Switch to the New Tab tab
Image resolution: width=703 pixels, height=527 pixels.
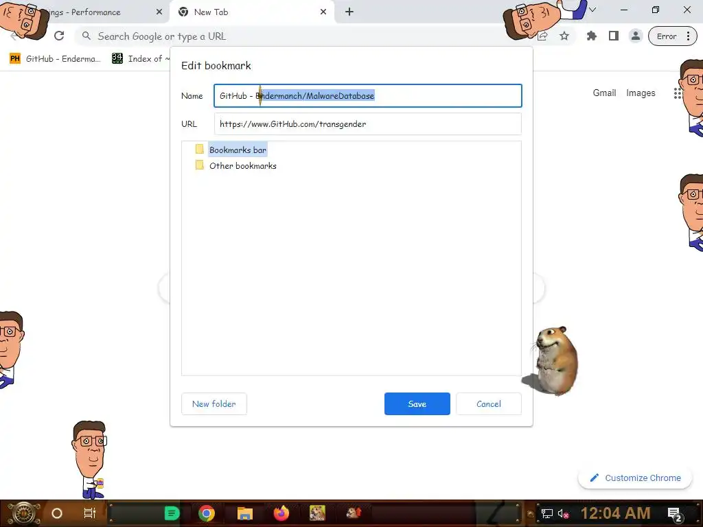[x=251, y=12]
